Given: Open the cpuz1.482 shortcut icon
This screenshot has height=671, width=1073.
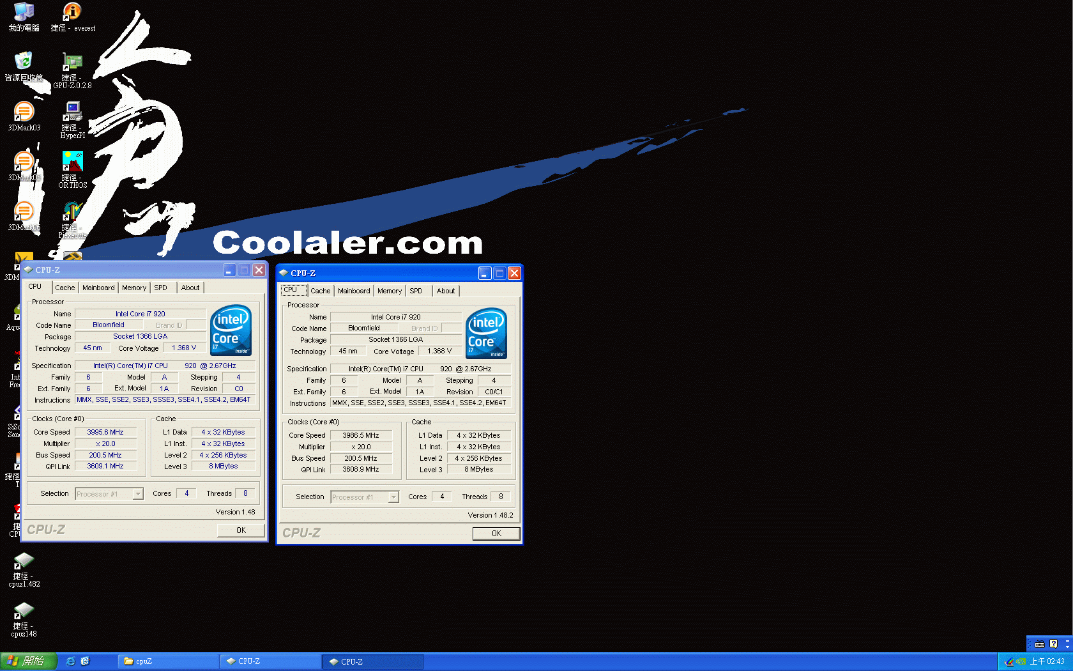Looking at the screenshot, I should (x=24, y=569).
